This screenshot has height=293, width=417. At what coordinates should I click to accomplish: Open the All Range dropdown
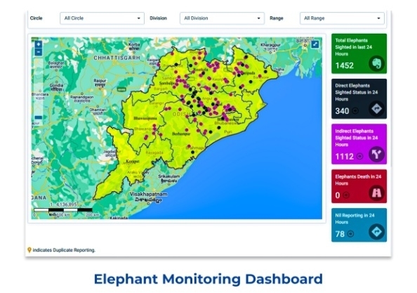pos(342,18)
